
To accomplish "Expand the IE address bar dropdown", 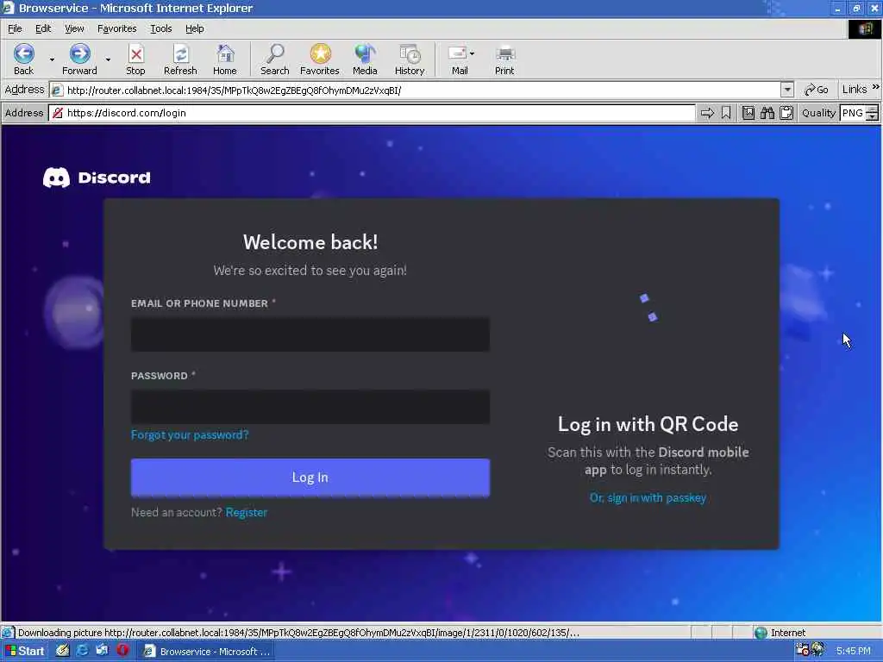I will tap(787, 90).
